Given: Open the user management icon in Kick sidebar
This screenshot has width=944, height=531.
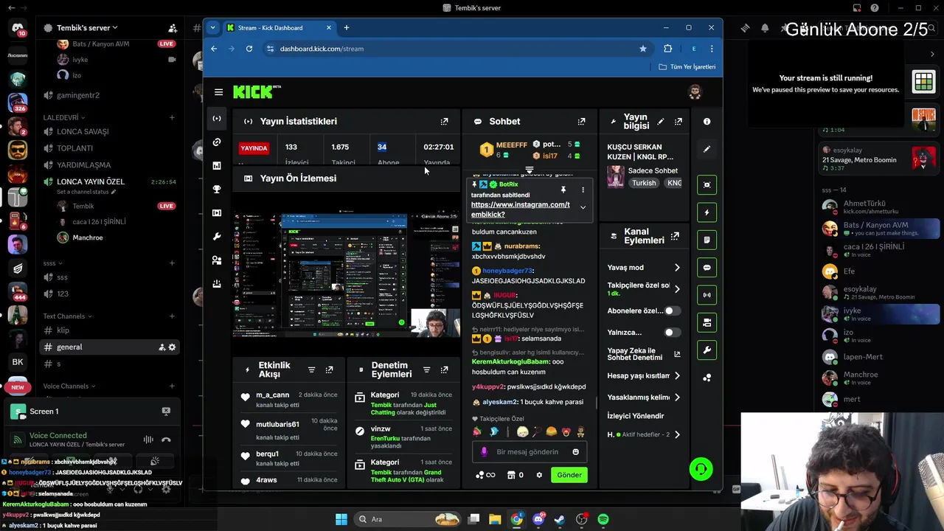Looking at the screenshot, I should [217, 260].
